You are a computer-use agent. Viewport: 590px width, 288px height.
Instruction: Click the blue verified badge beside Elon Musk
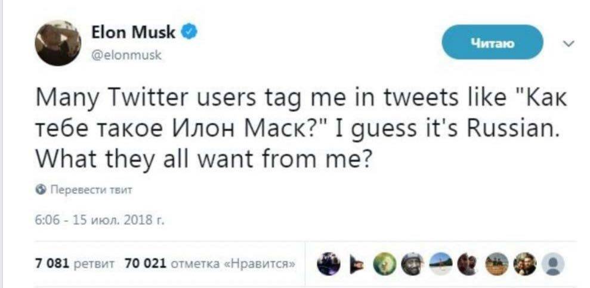(x=189, y=33)
